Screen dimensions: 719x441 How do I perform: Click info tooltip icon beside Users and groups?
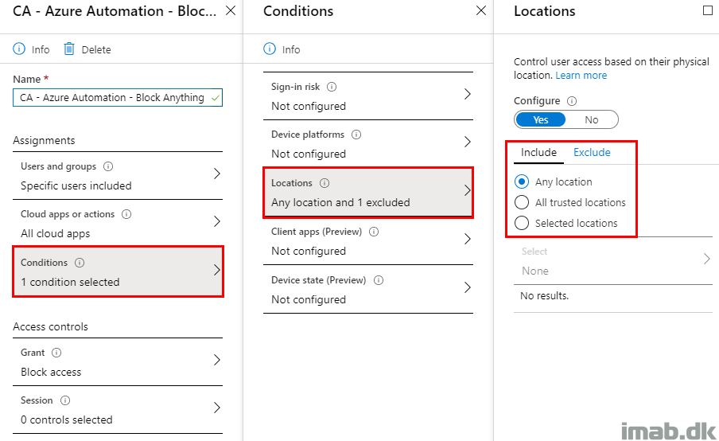(x=108, y=166)
